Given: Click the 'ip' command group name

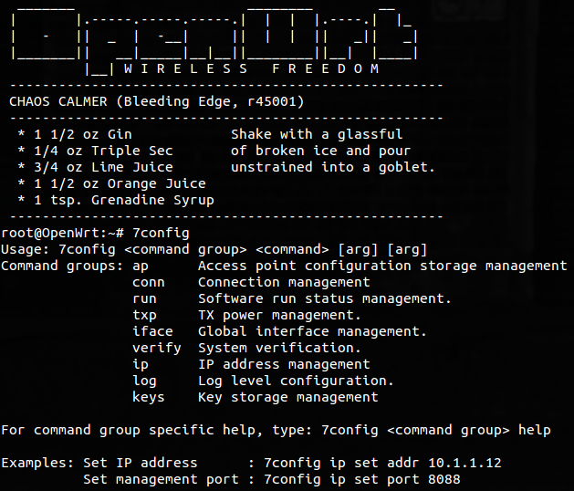Looking at the screenshot, I should point(141,365).
